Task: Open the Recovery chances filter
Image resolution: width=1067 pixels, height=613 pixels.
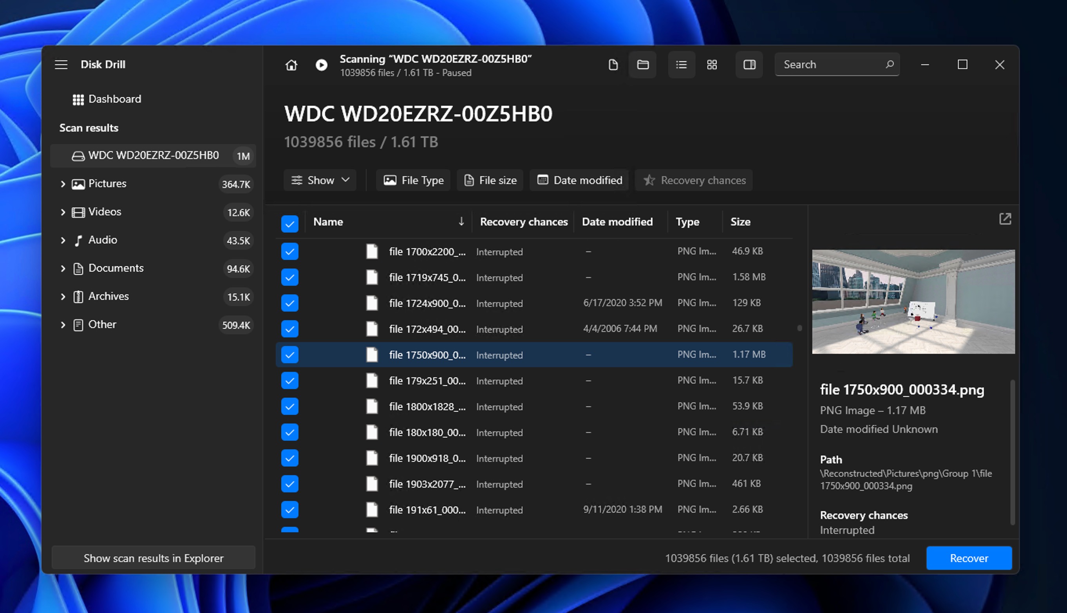Action: [694, 180]
